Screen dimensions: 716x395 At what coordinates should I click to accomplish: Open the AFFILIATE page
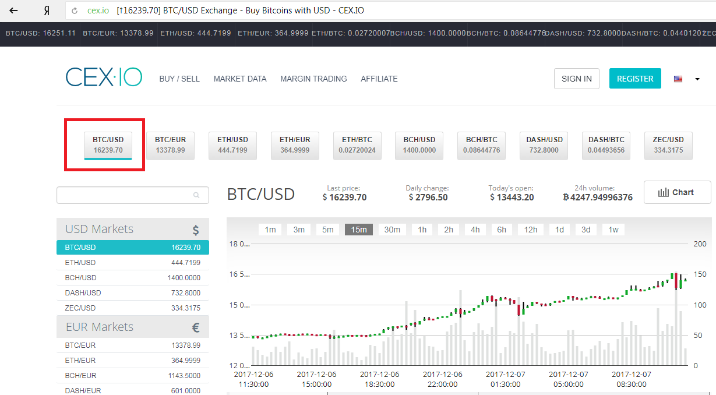click(379, 79)
